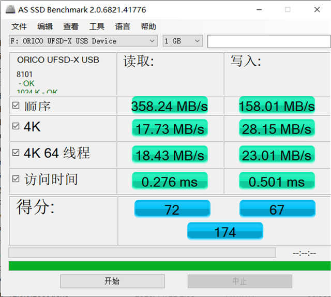Click the 358.24 MB/s sequential read result

[170, 106]
